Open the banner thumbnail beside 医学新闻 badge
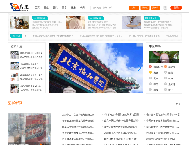This screenshot has height=145, width=189. [x=76, y=23]
